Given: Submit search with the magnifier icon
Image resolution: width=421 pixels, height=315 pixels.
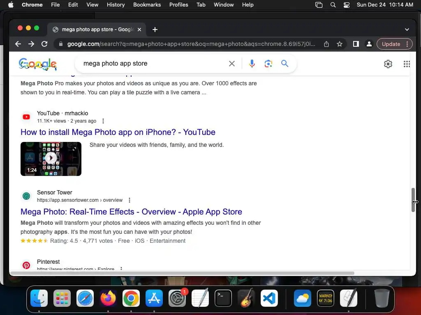Looking at the screenshot, I should (x=285, y=64).
